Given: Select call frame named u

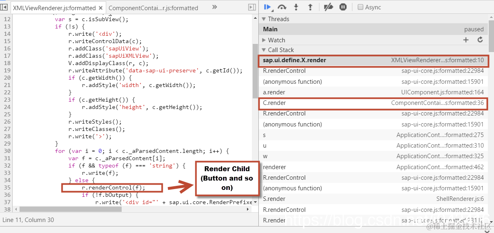Looking at the screenshot, I should pyautogui.click(x=373, y=146).
